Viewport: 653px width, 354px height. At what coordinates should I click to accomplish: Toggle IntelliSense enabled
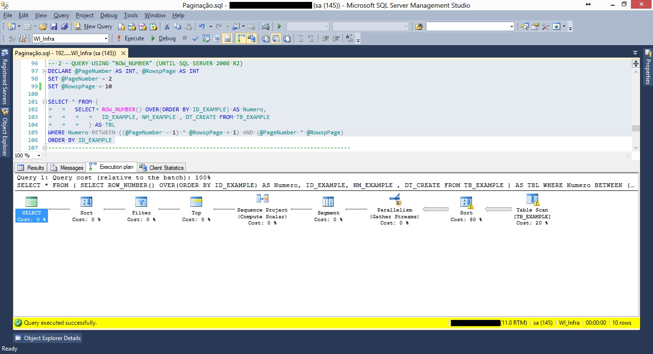pyautogui.click(x=228, y=38)
